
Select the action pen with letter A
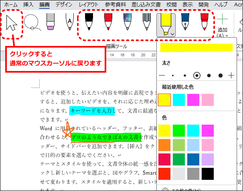tap(70, 22)
